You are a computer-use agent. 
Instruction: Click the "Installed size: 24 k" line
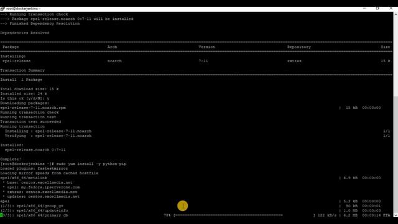pos(24,94)
